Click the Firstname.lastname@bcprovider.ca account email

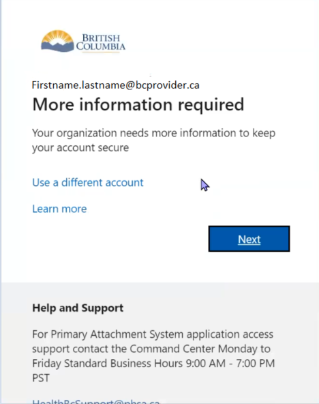115,85
